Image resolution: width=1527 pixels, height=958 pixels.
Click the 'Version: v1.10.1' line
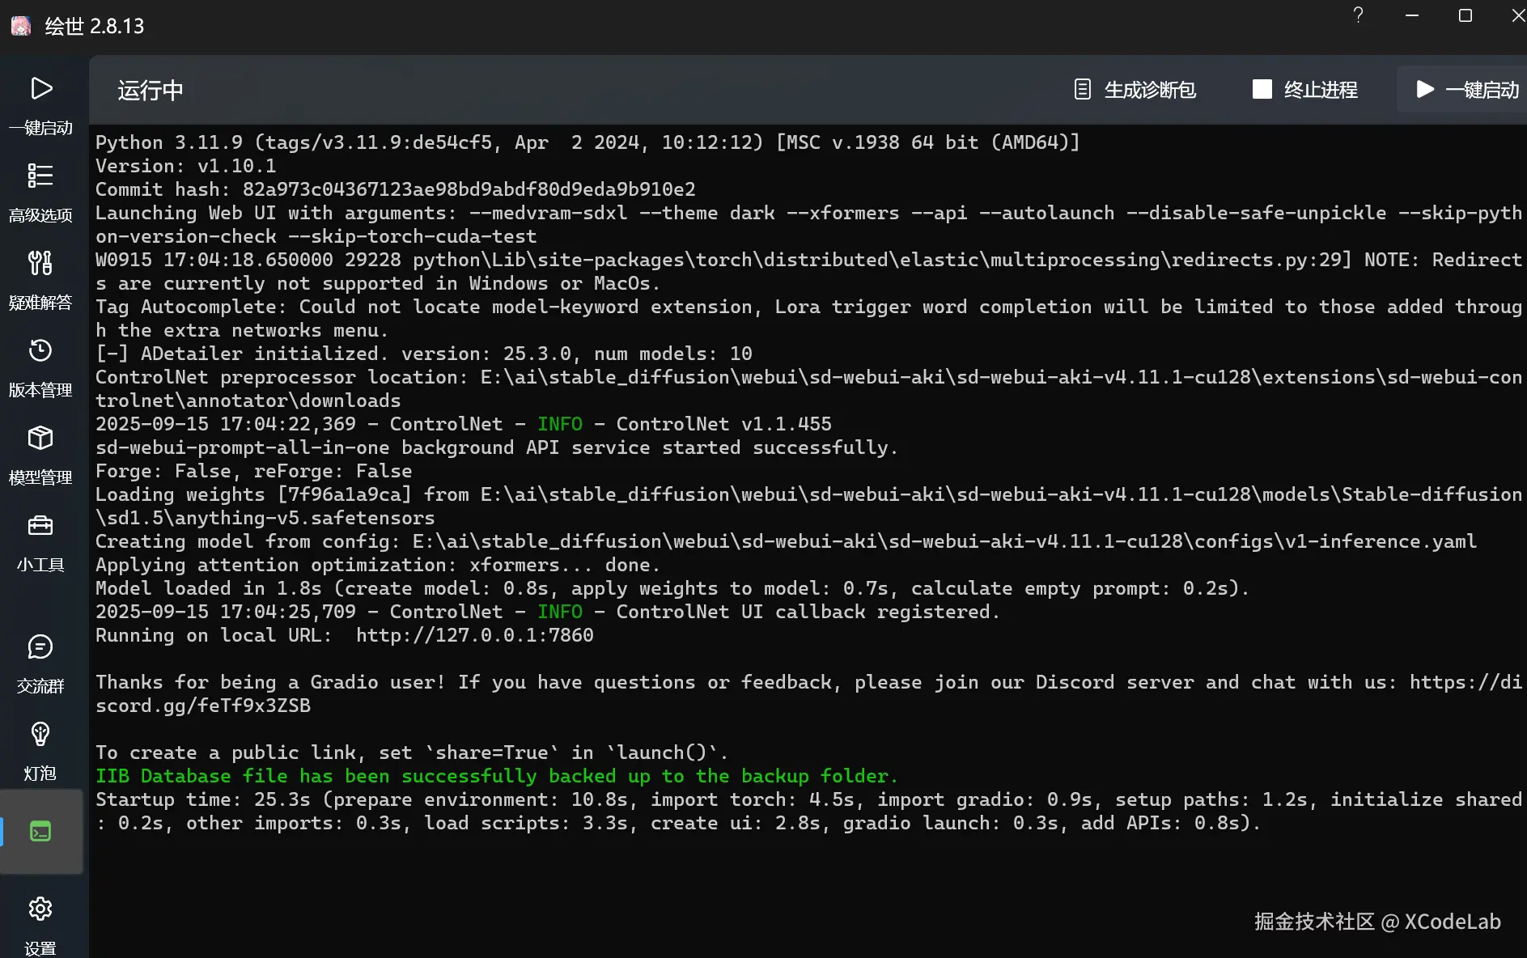[x=186, y=166]
